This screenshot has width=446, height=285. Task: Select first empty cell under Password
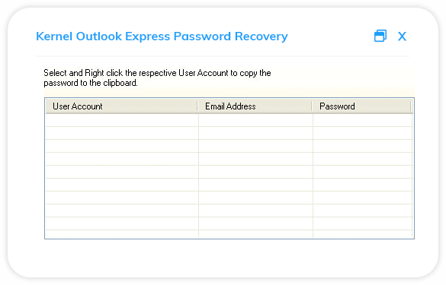(363, 120)
